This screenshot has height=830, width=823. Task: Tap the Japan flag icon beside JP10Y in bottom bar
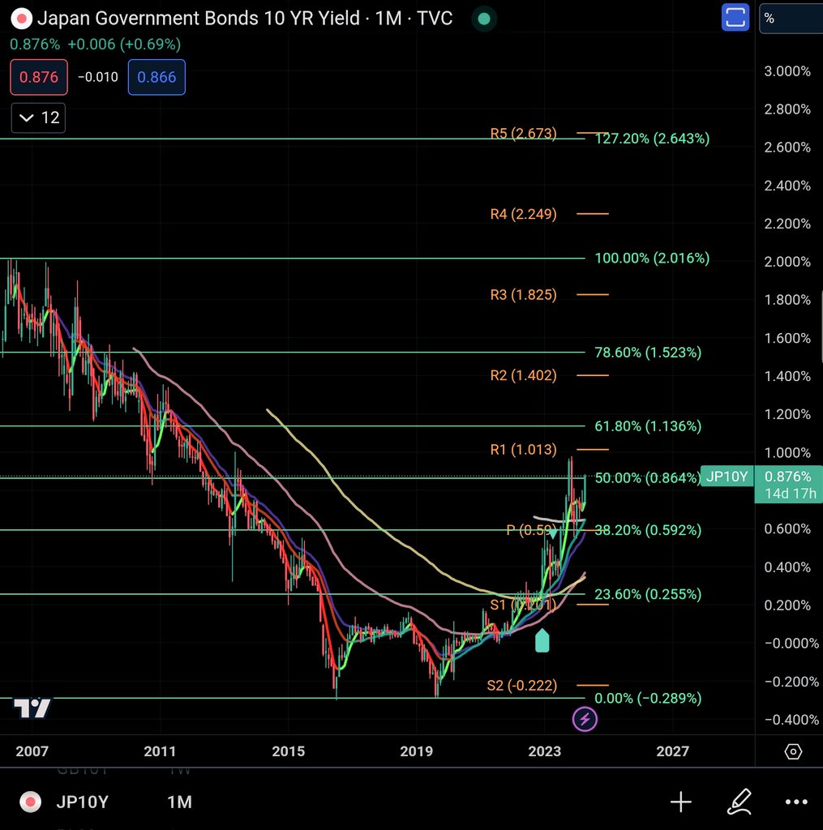pyautogui.click(x=30, y=802)
